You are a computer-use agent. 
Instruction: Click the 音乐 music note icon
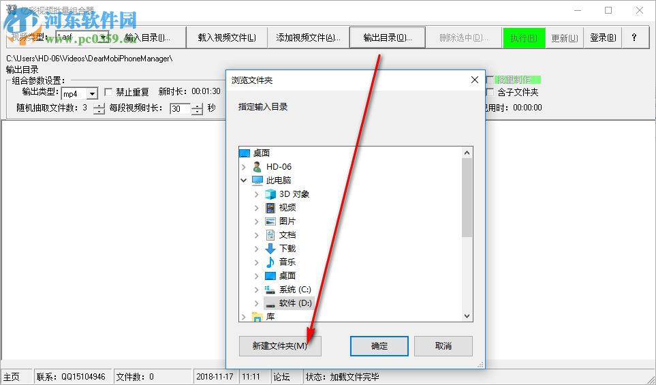pos(270,262)
